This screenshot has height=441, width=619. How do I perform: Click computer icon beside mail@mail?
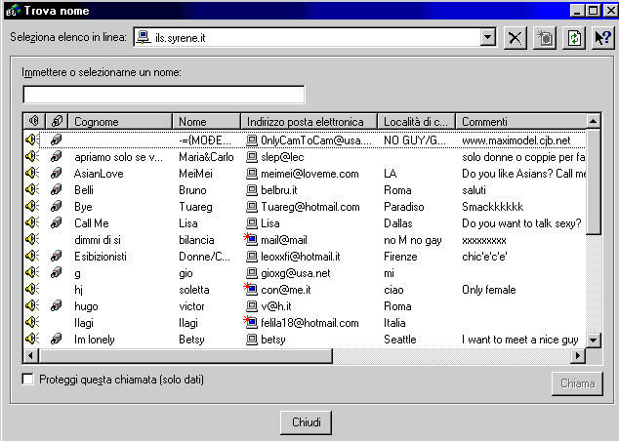pyautogui.click(x=251, y=239)
